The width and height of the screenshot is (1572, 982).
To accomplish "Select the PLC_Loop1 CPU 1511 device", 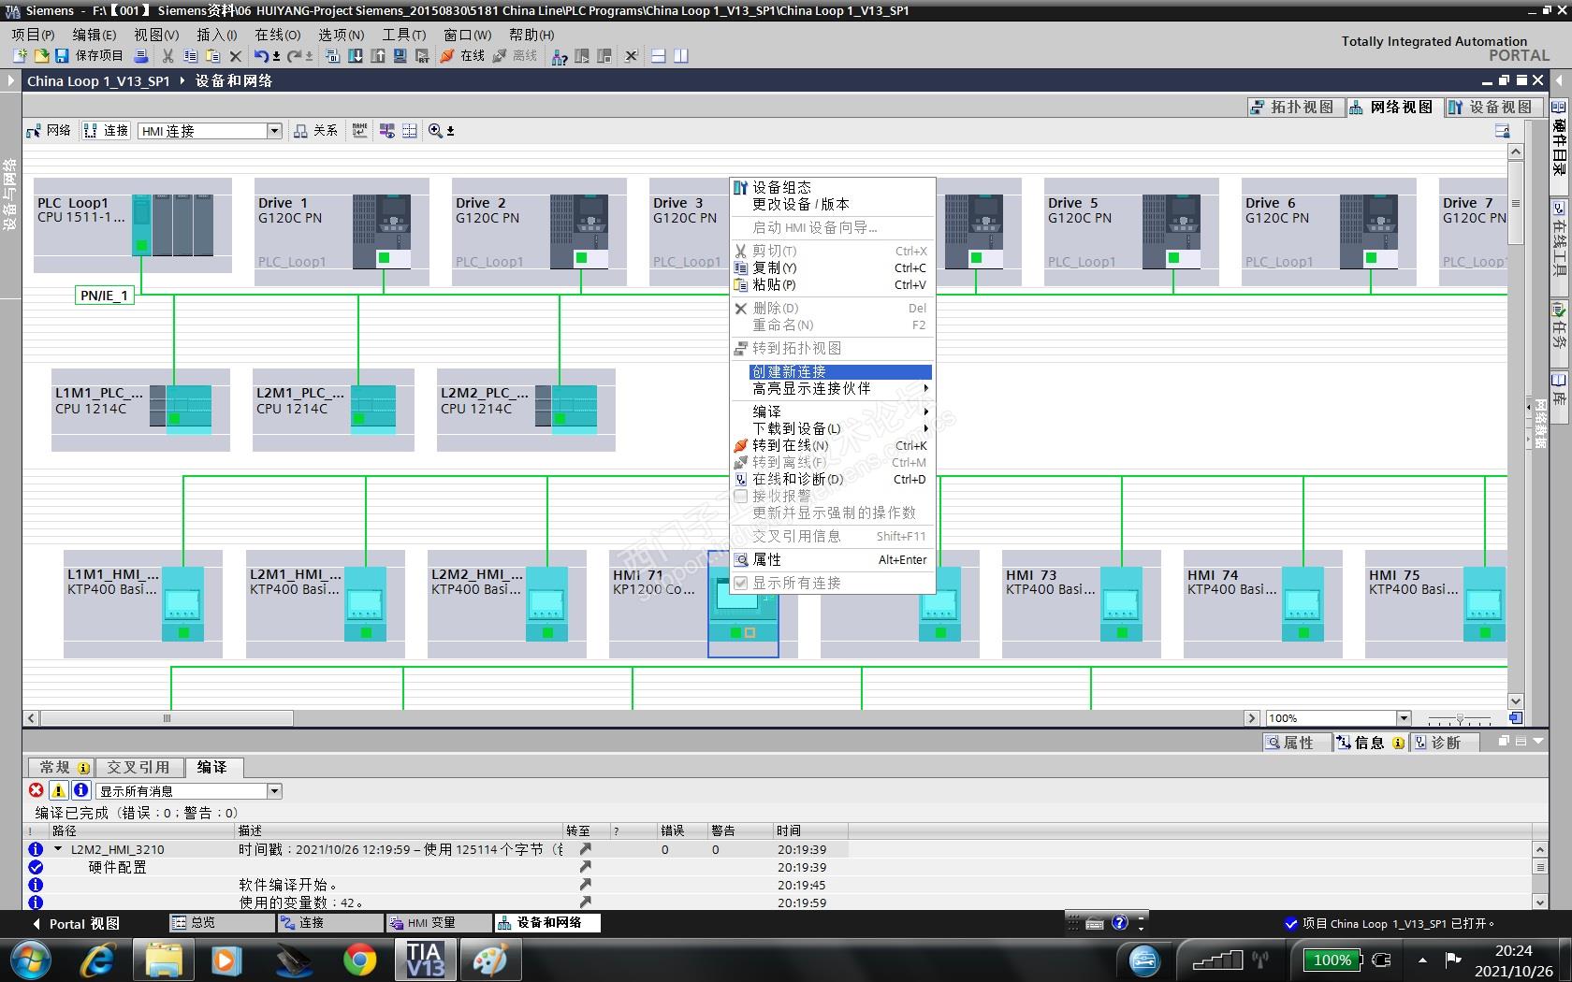I will click(132, 225).
